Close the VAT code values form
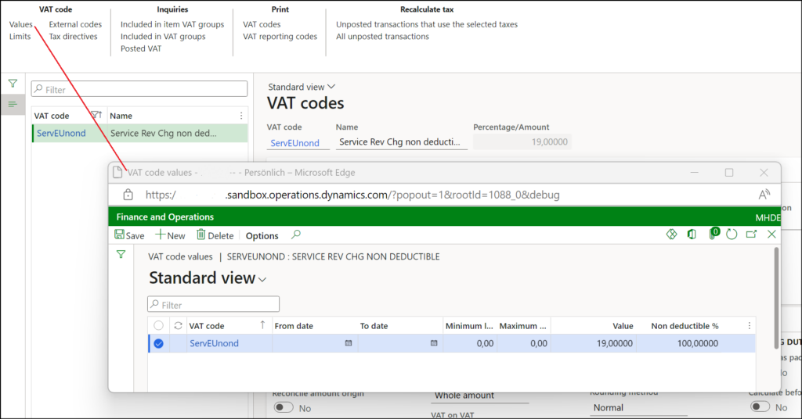This screenshot has width=802, height=419. pos(771,235)
